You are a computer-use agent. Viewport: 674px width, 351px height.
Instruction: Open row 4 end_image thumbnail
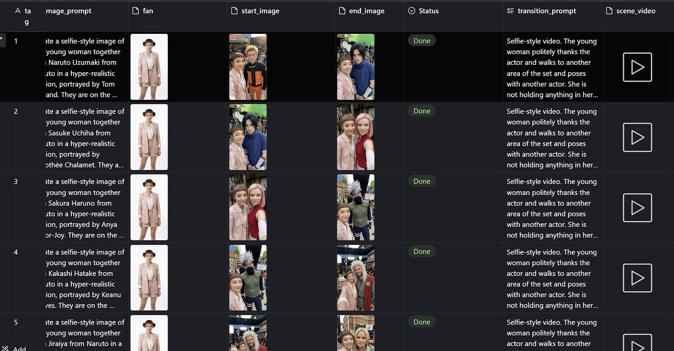coord(356,278)
